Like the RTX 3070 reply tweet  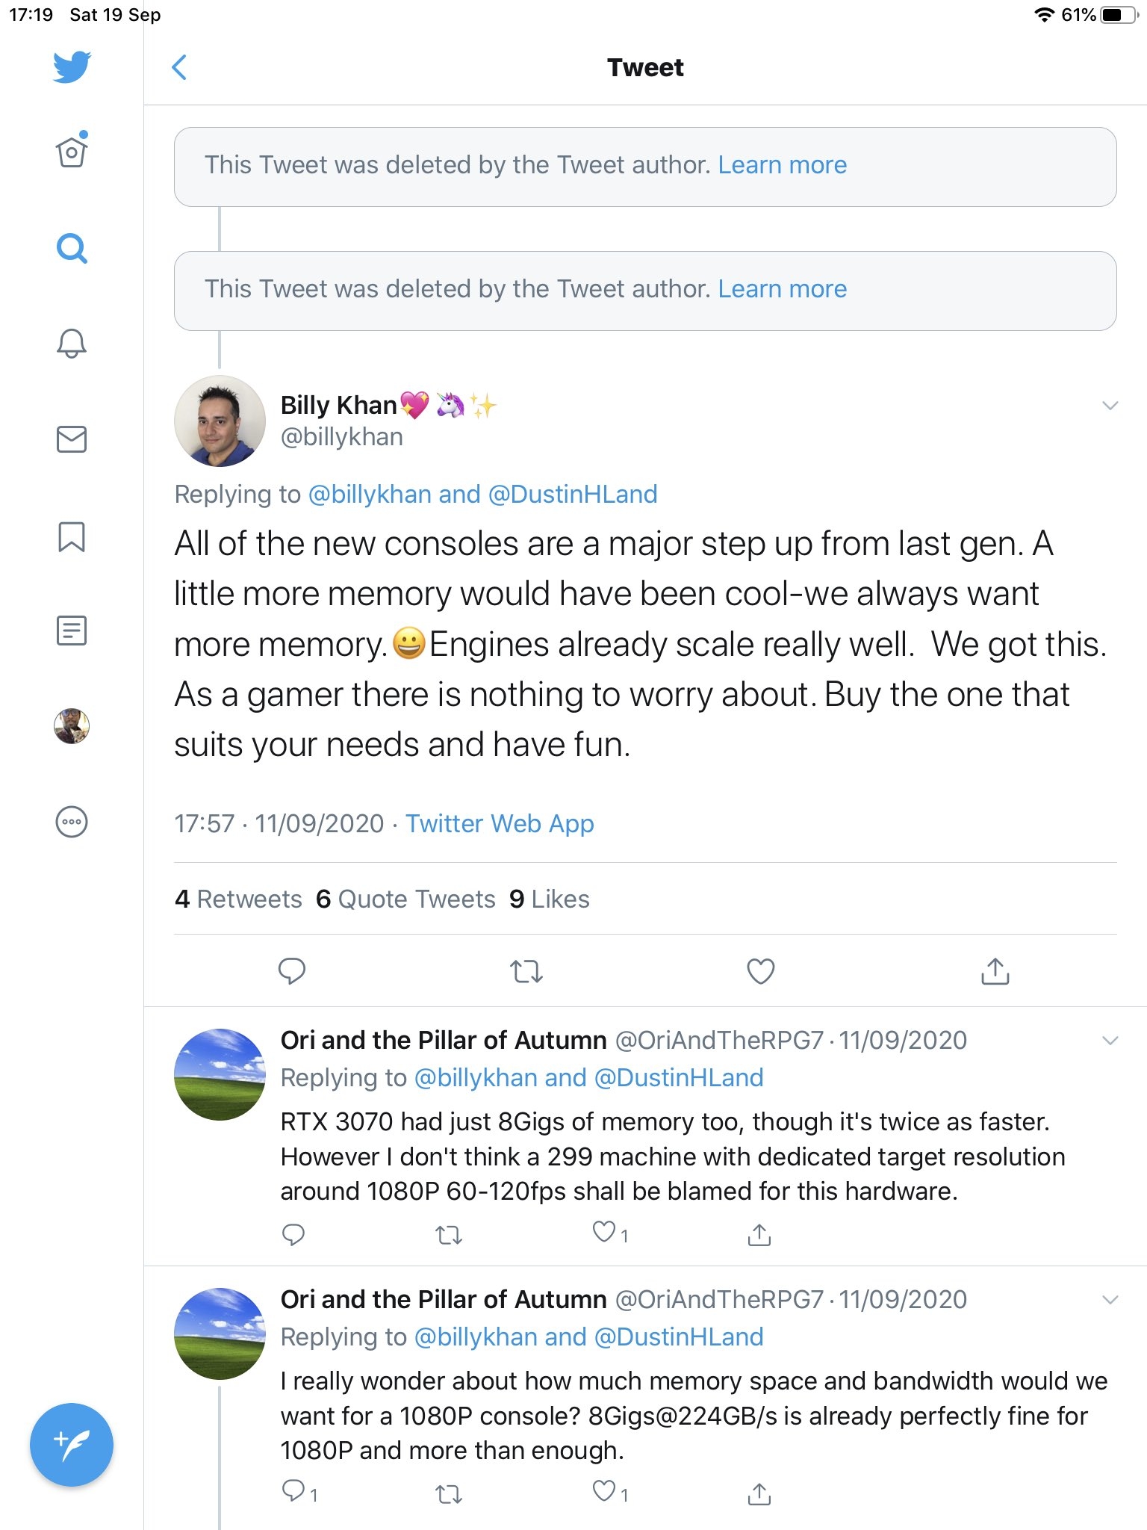coord(603,1233)
